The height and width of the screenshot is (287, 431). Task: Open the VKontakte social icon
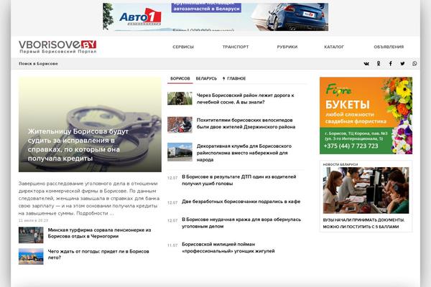[x=366, y=64]
